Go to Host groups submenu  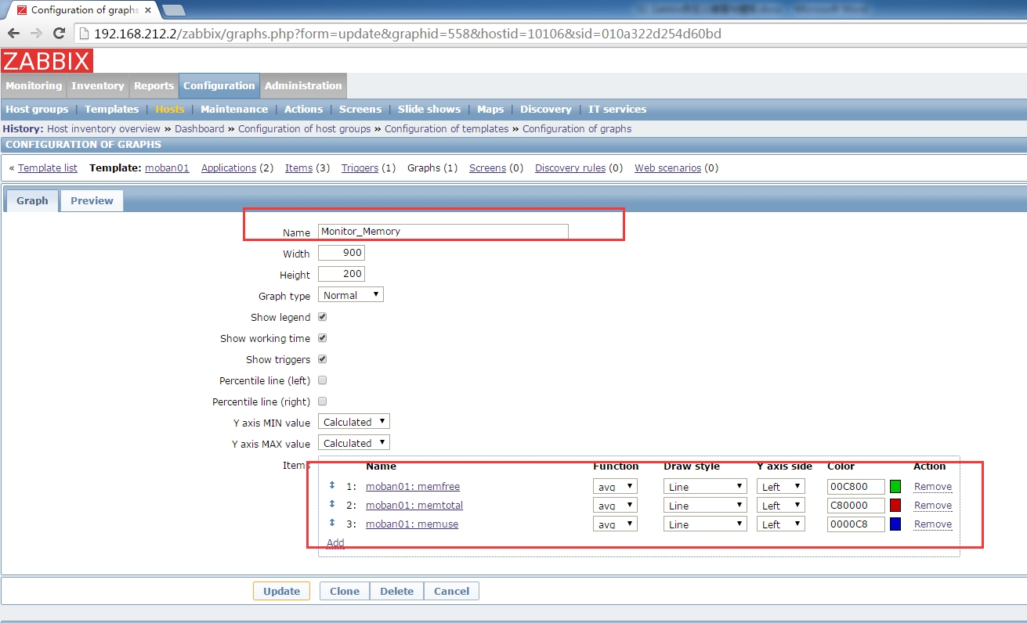[x=37, y=109]
